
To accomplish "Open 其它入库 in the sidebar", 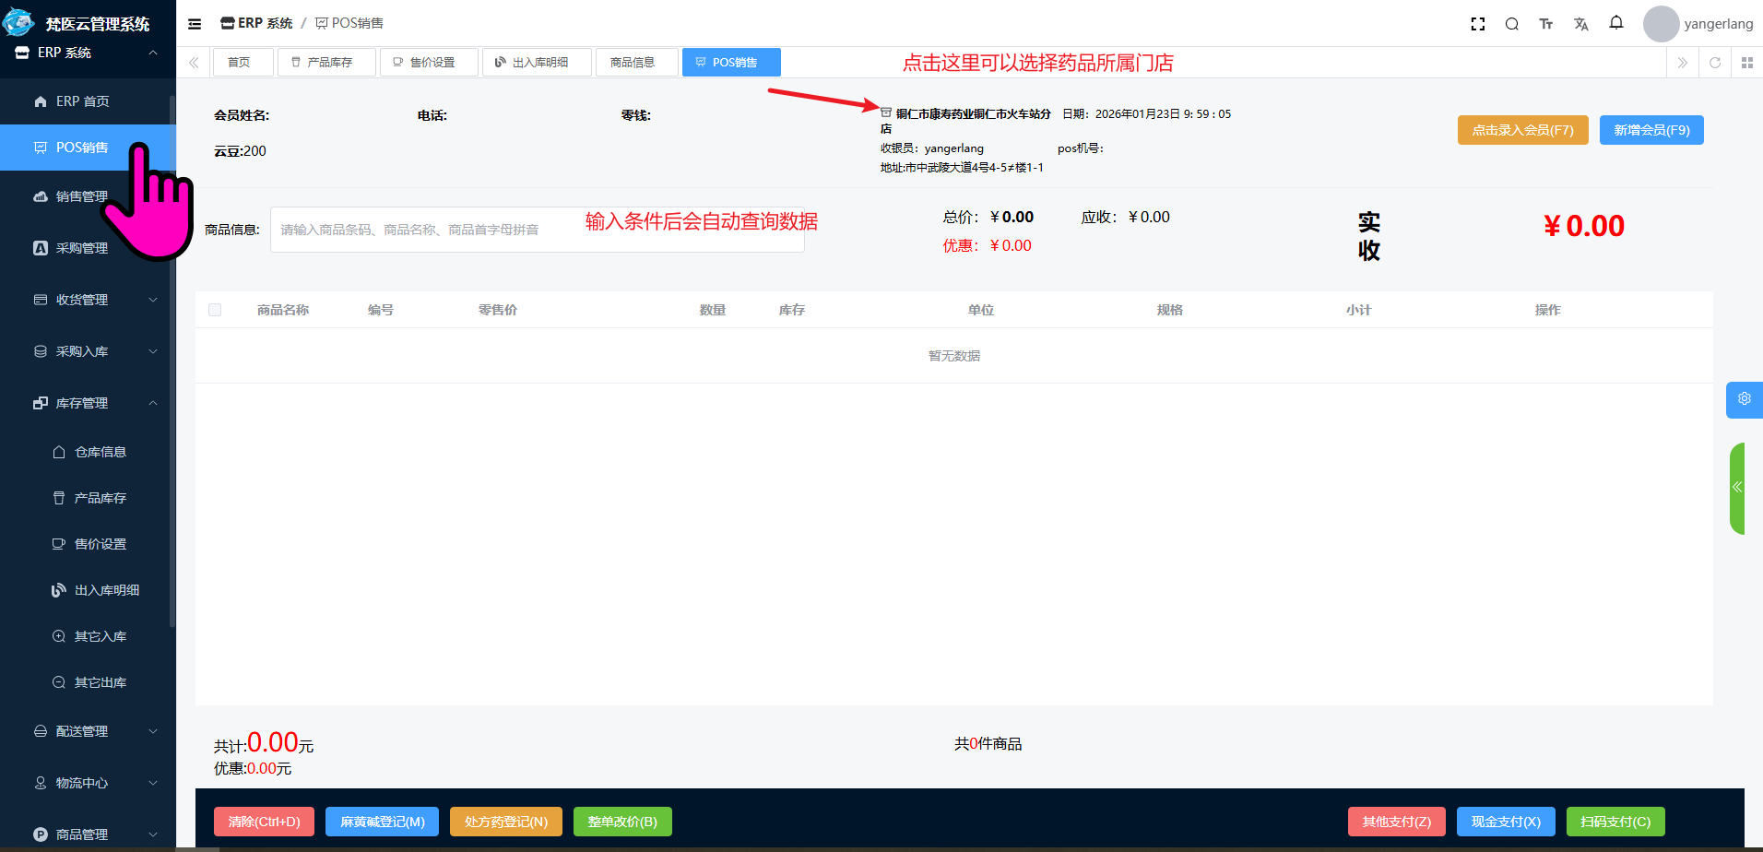I will pyautogui.click(x=100, y=636).
